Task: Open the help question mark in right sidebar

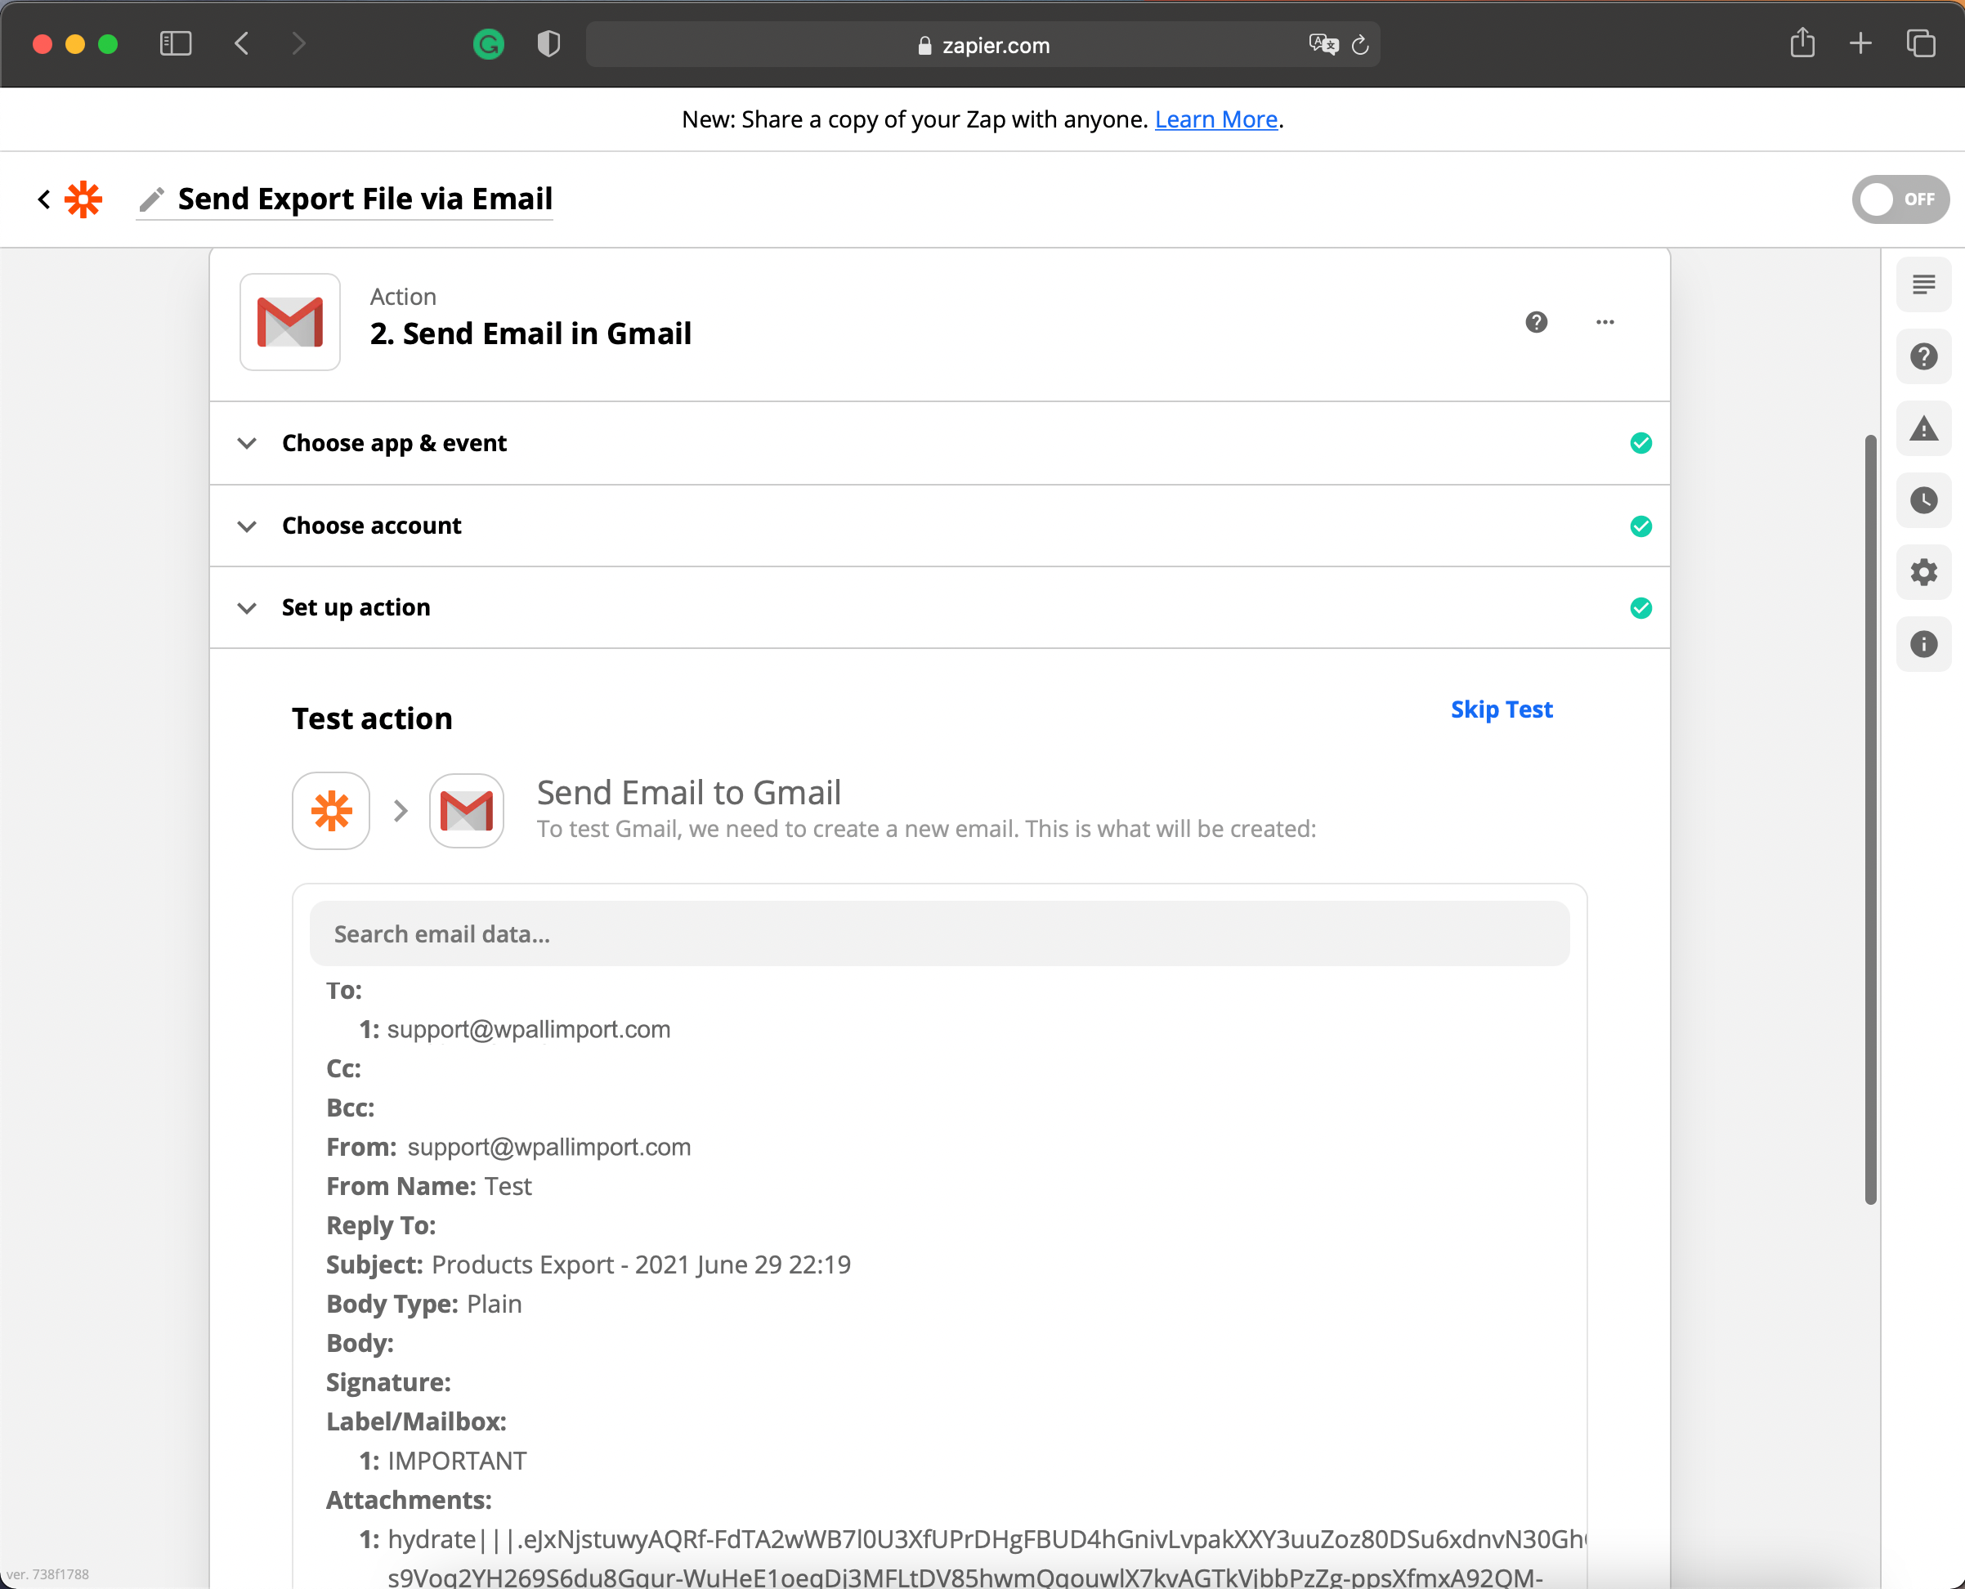Action: pyautogui.click(x=1922, y=356)
